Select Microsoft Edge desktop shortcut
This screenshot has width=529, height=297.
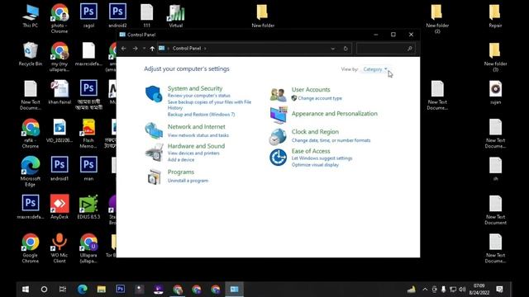(x=31, y=171)
